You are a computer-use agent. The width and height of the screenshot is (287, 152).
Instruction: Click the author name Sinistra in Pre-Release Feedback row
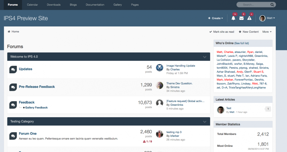tap(175, 87)
